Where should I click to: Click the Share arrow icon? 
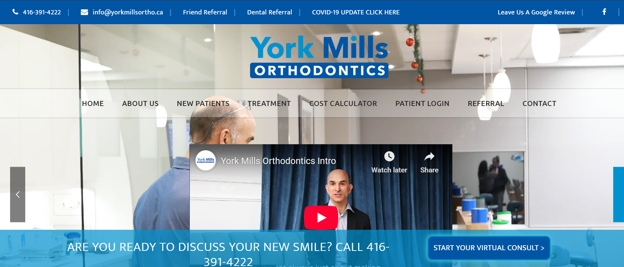click(x=429, y=156)
